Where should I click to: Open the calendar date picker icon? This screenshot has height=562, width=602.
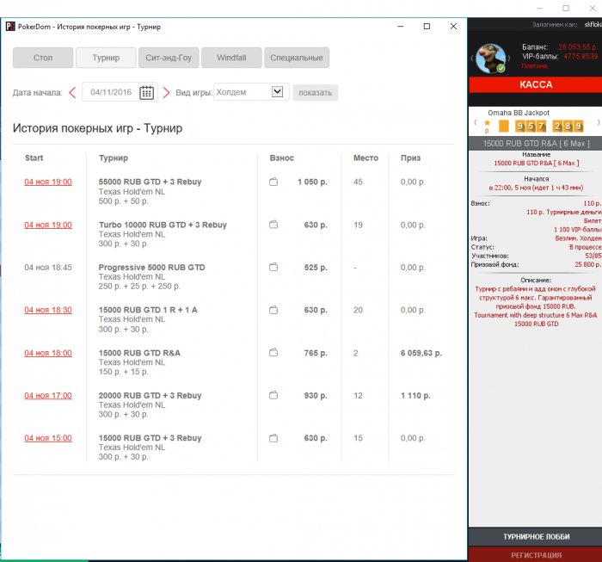coord(146,93)
